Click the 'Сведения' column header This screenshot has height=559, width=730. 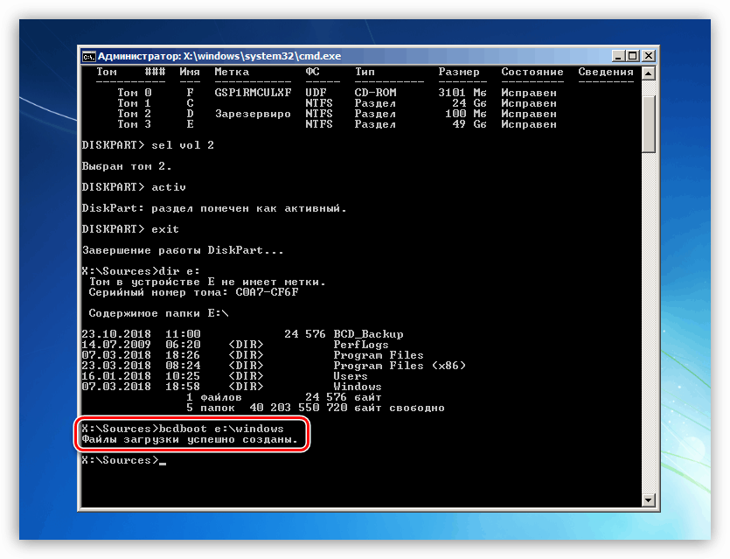click(606, 72)
